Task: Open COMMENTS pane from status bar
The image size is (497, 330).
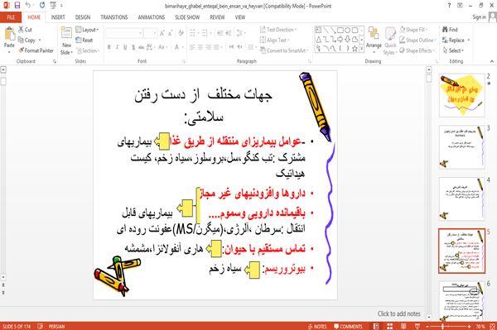Action: tap(349, 326)
